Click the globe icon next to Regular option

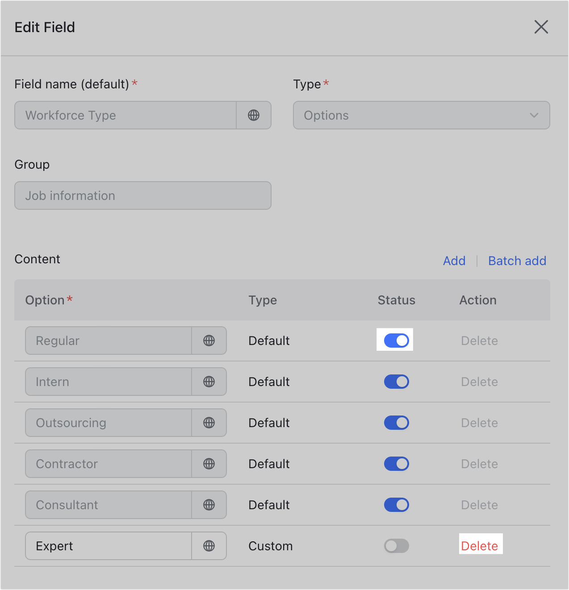click(209, 341)
